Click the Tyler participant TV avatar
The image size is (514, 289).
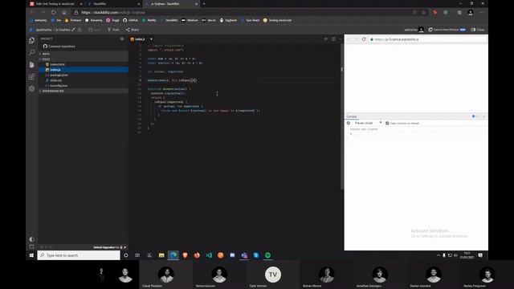(273, 275)
